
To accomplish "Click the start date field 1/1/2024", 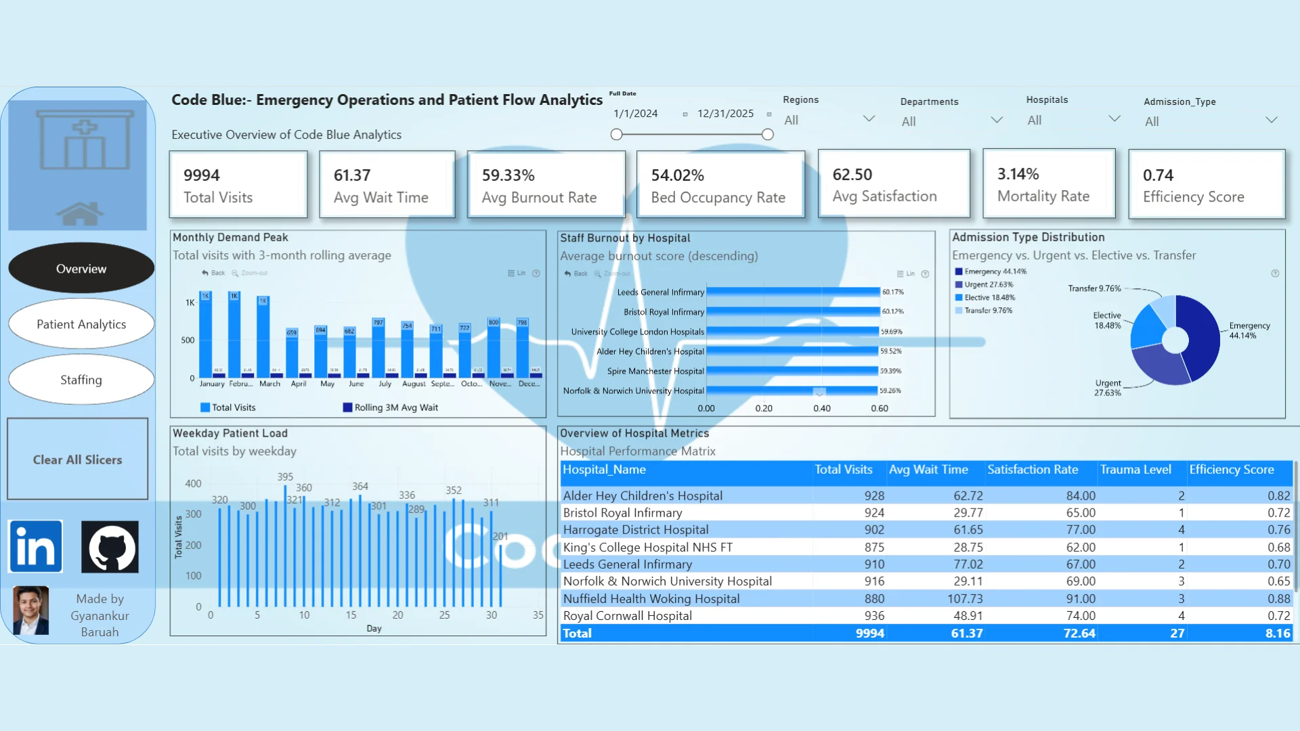I will (x=636, y=114).
